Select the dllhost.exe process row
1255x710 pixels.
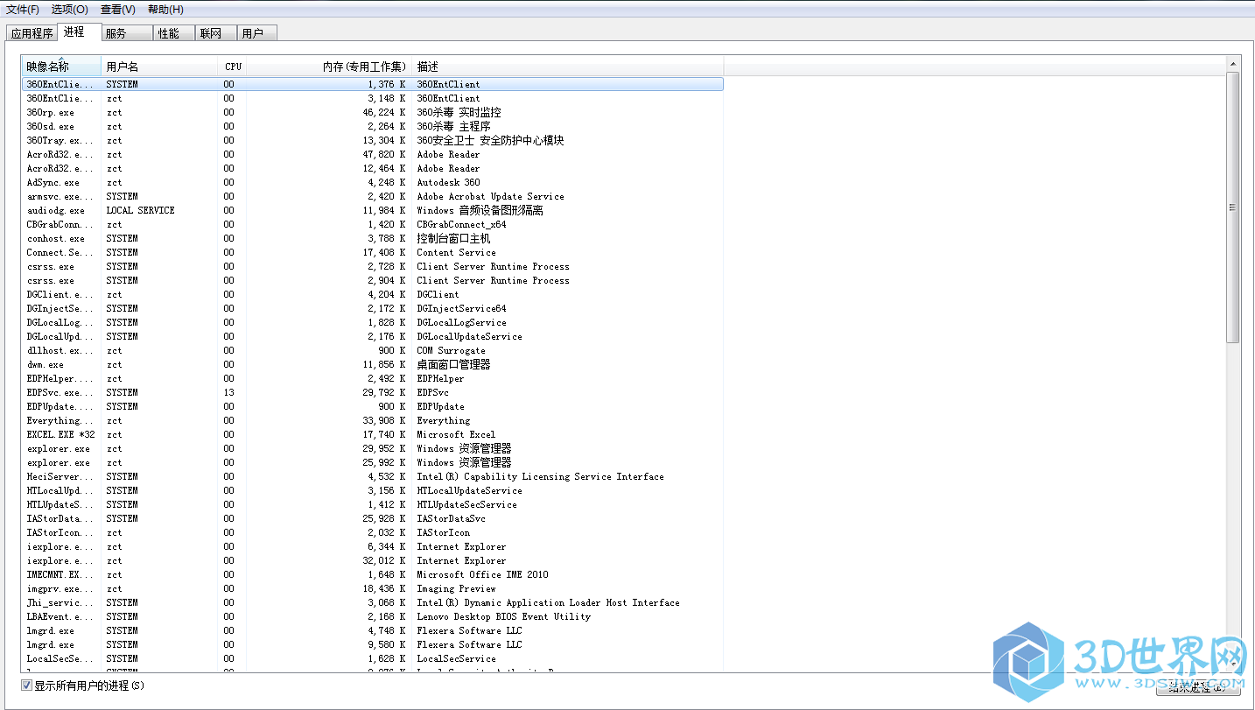point(373,350)
